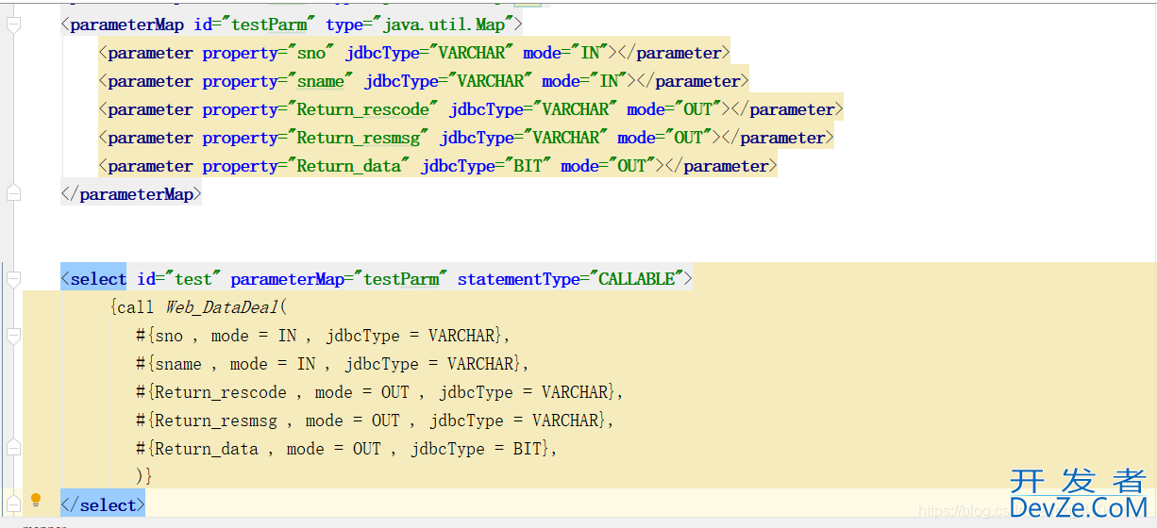Click property value "sname" in second parameter
Viewport: 1157px width, 528px height.
[x=321, y=81]
